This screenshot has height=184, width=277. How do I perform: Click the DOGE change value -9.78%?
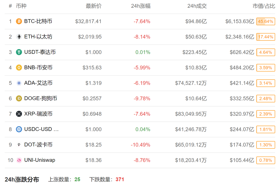142,98
